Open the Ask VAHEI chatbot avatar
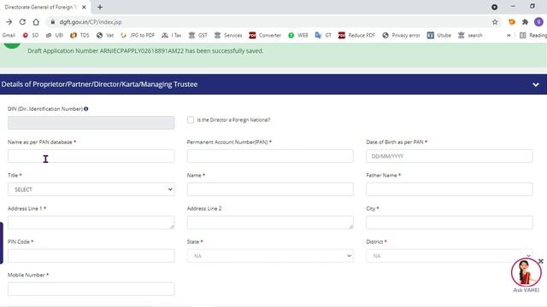This screenshot has height=307, width=547. (526, 273)
